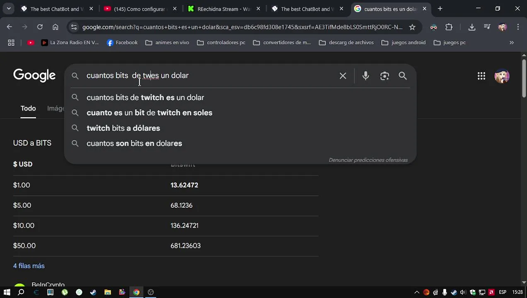Image resolution: width=527 pixels, height=298 pixels.
Task: Open juegos pc bookmark folder
Action: (450, 42)
